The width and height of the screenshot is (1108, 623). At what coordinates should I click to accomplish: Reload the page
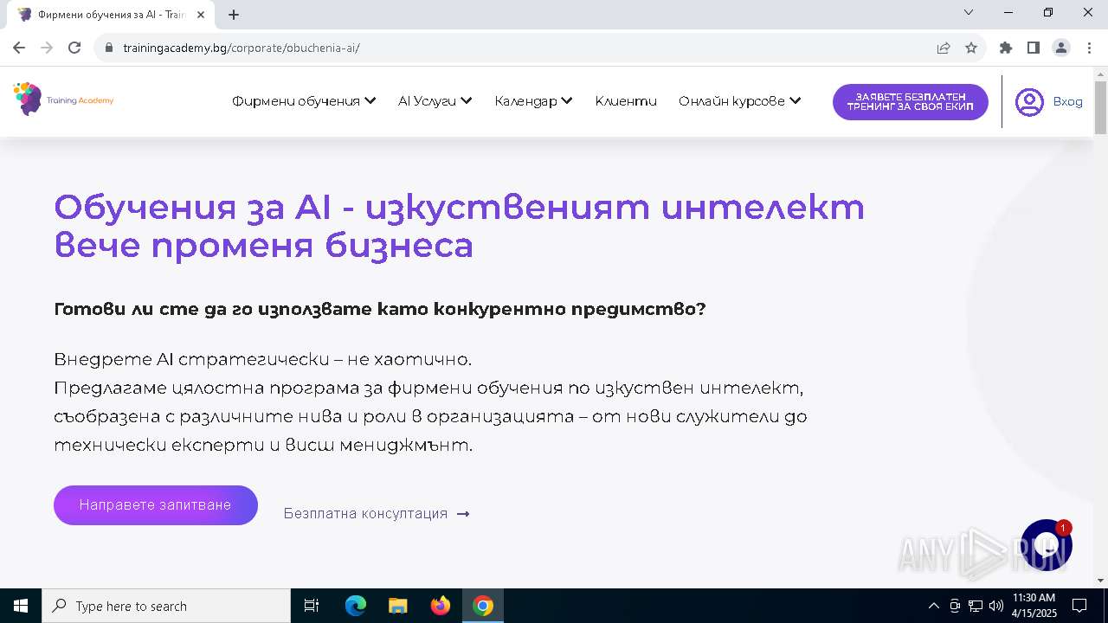pos(74,48)
